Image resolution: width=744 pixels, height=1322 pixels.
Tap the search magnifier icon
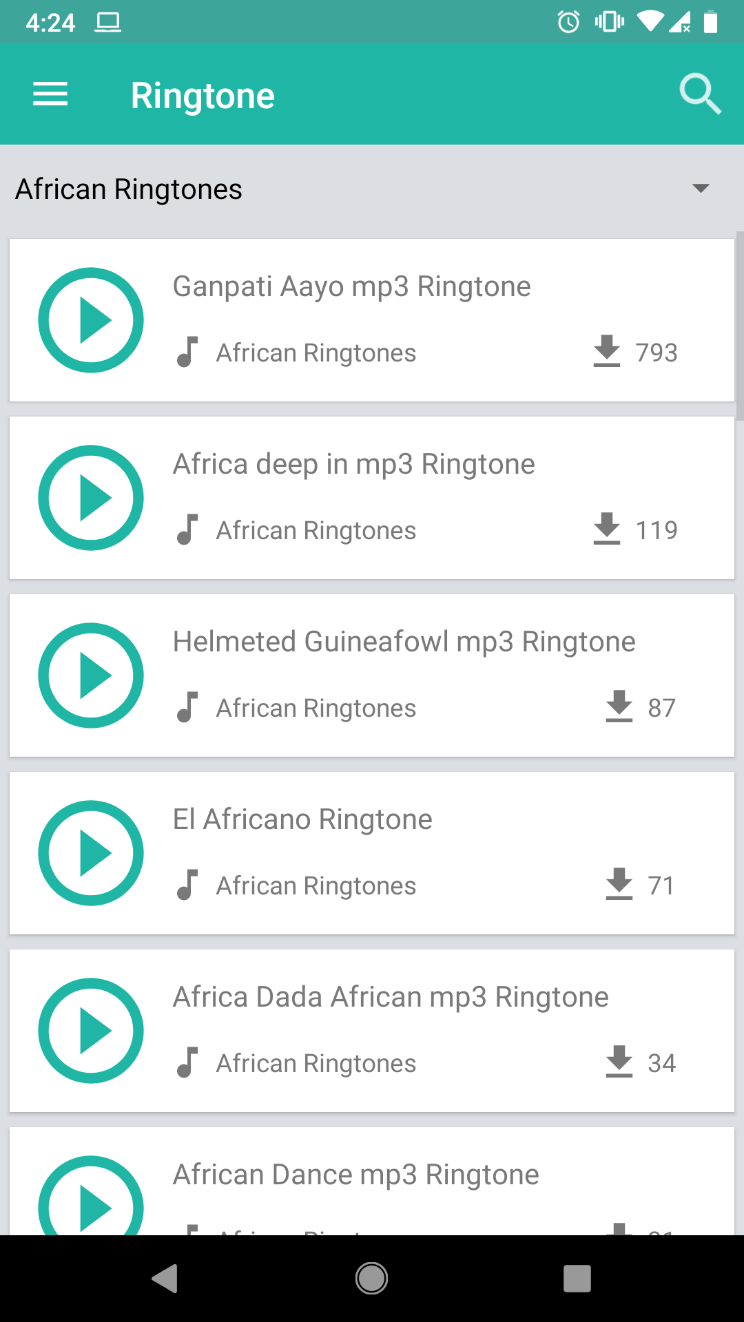click(x=700, y=94)
